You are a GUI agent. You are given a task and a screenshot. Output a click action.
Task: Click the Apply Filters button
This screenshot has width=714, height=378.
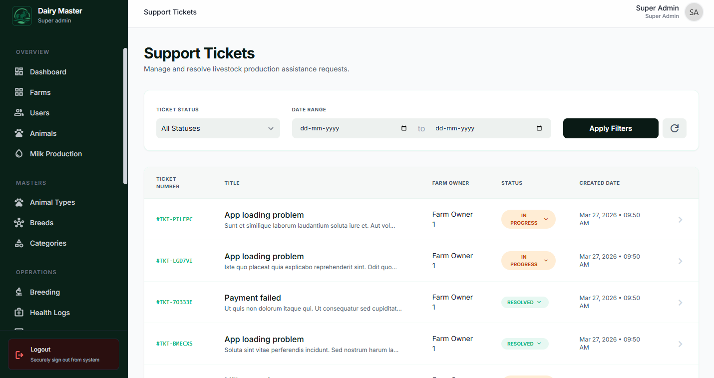[x=610, y=128]
